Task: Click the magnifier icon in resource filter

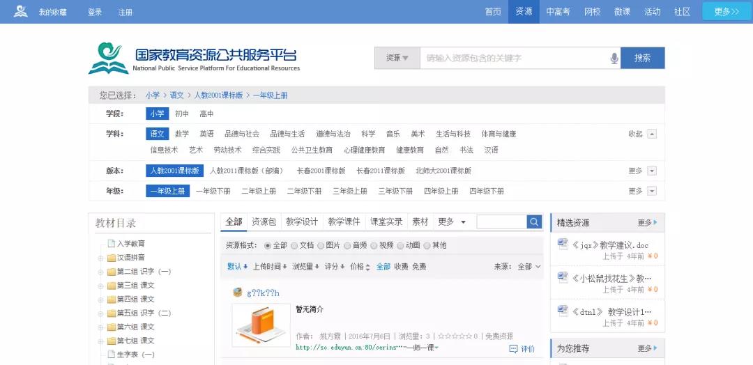Action: (534, 222)
